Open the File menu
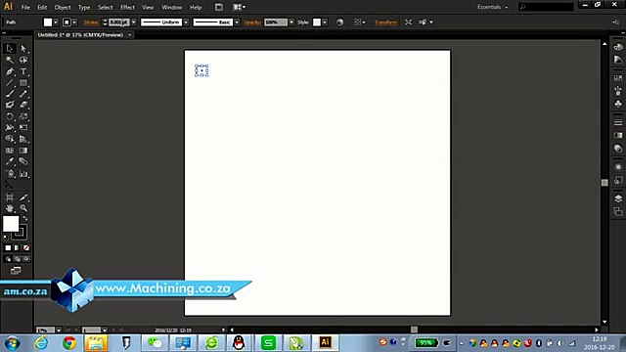Image resolution: width=626 pixels, height=352 pixels. 25,7
